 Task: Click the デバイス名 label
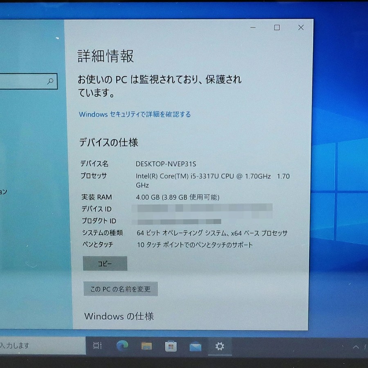(x=94, y=164)
